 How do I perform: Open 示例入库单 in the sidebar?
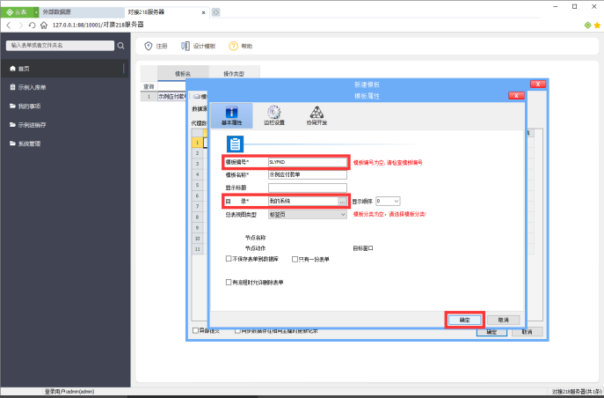pyautogui.click(x=64, y=87)
